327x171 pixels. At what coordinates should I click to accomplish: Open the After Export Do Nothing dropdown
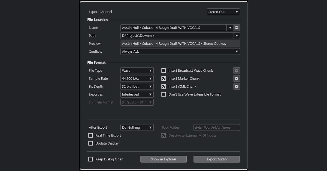[x=137, y=128]
